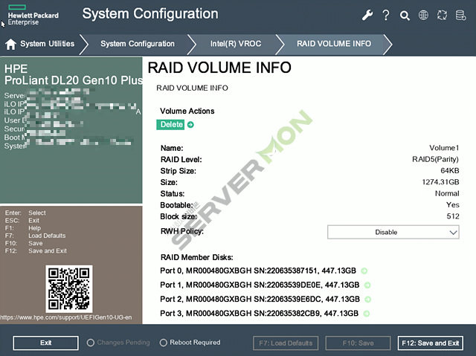Click F12: Save and Exit button
The width and height of the screenshot is (476, 356).
pos(431,343)
